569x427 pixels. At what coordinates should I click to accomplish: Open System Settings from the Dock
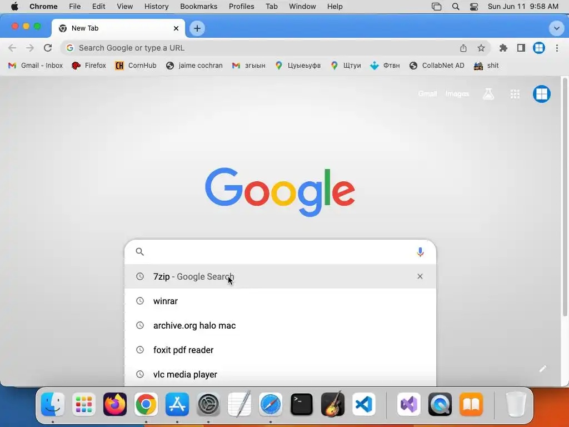[208, 404]
